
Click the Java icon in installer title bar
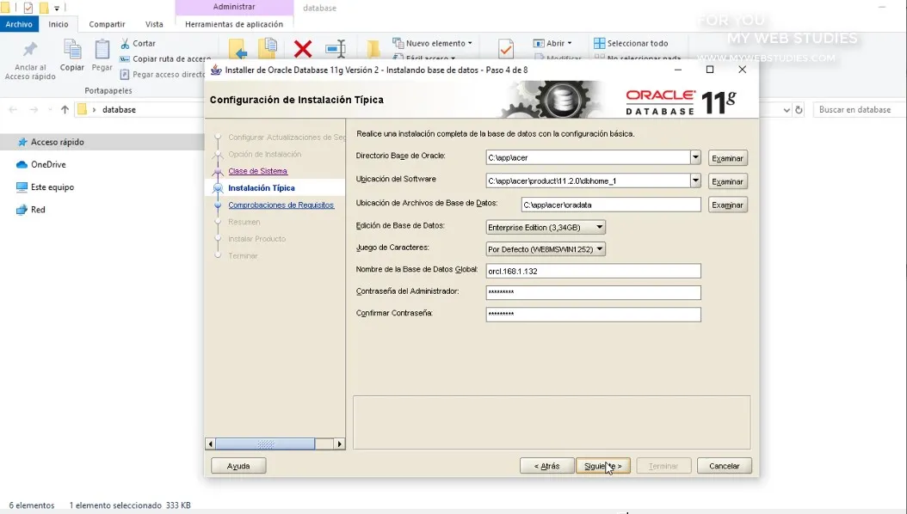pyautogui.click(x=216, y=70)
